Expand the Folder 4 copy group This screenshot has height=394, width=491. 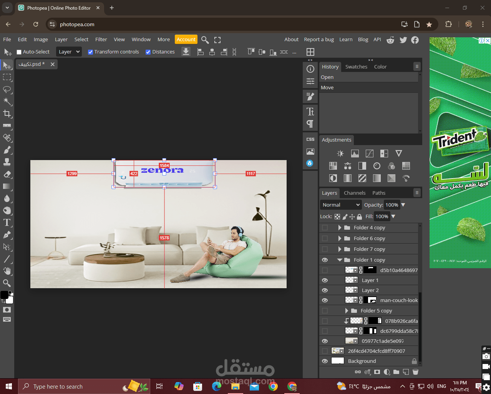pos(340,228)
